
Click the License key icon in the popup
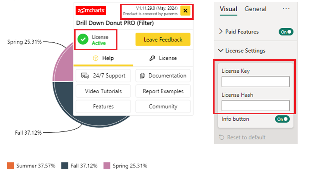(x=152, y=58)
